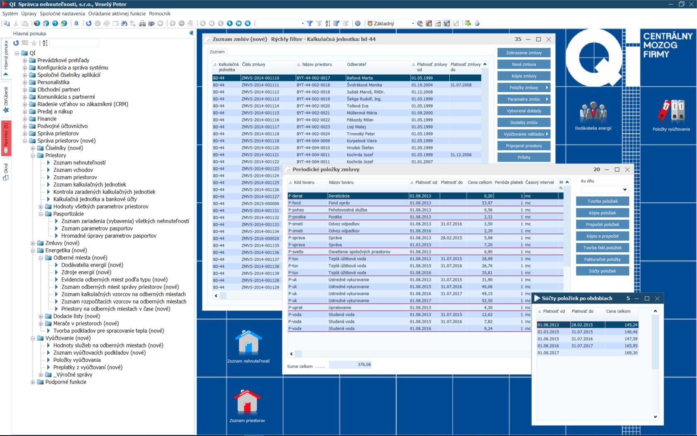The width and height of the screenshot is (697, 436).
Task: Expand the Financie tree node
Action: tap(25, 119)
